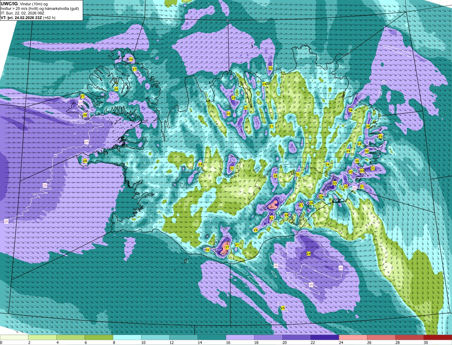Viewport: 452px width, 345px height.
Task: Click tick label 8 on the color scale
Action: pyautogui.click(x=114, y=343)
